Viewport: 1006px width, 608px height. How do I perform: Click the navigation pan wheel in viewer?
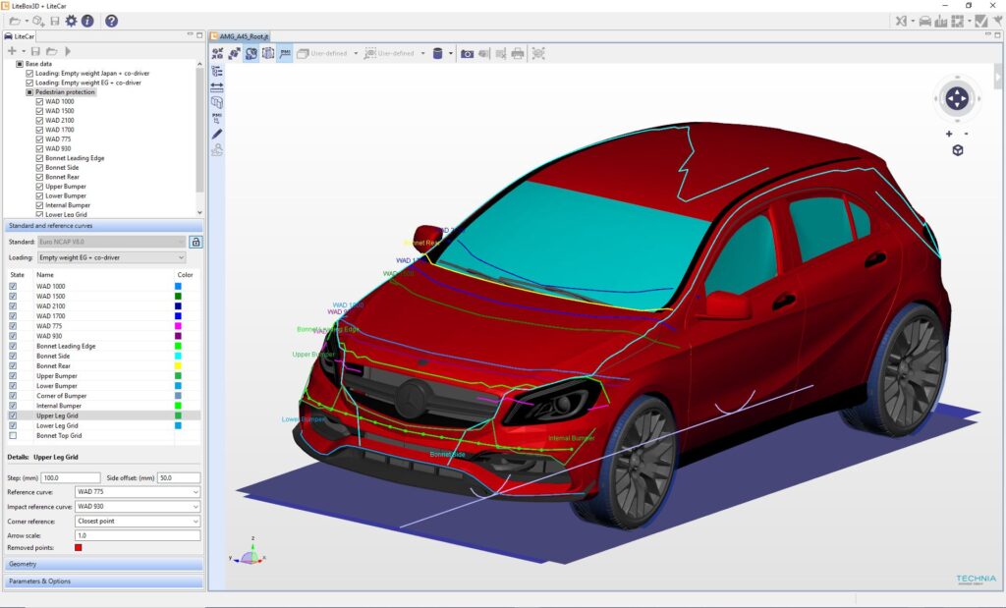957,99
